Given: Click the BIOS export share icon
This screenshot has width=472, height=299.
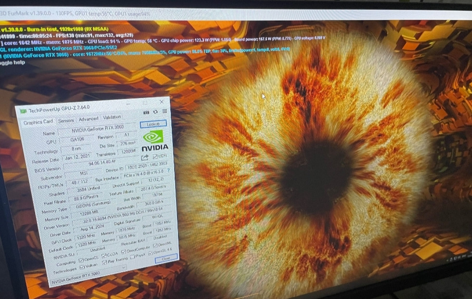Looking at the screenshot, I should (x=144, y=157).
